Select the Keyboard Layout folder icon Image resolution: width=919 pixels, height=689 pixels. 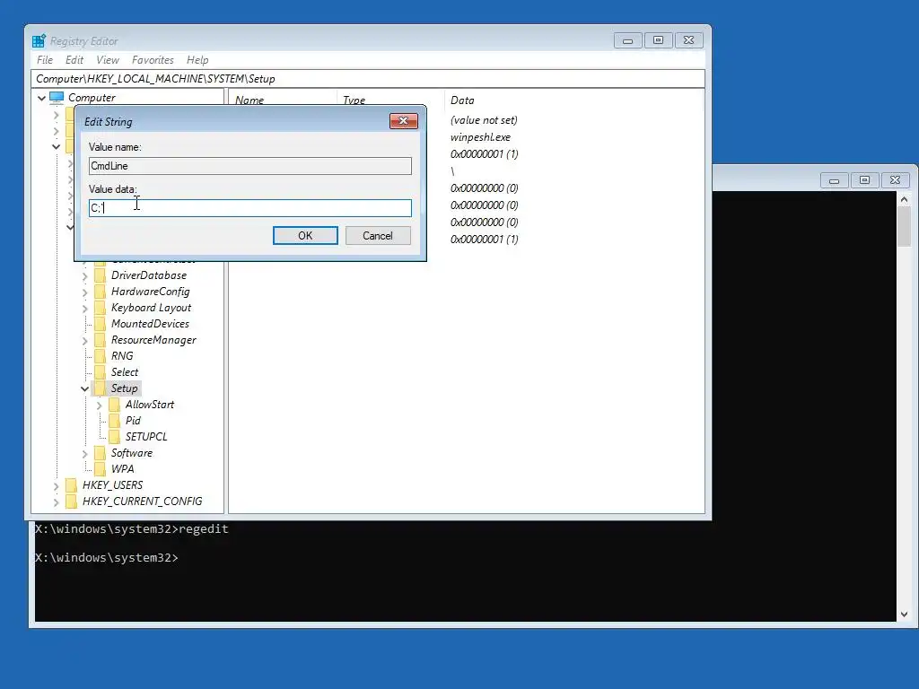101,308
